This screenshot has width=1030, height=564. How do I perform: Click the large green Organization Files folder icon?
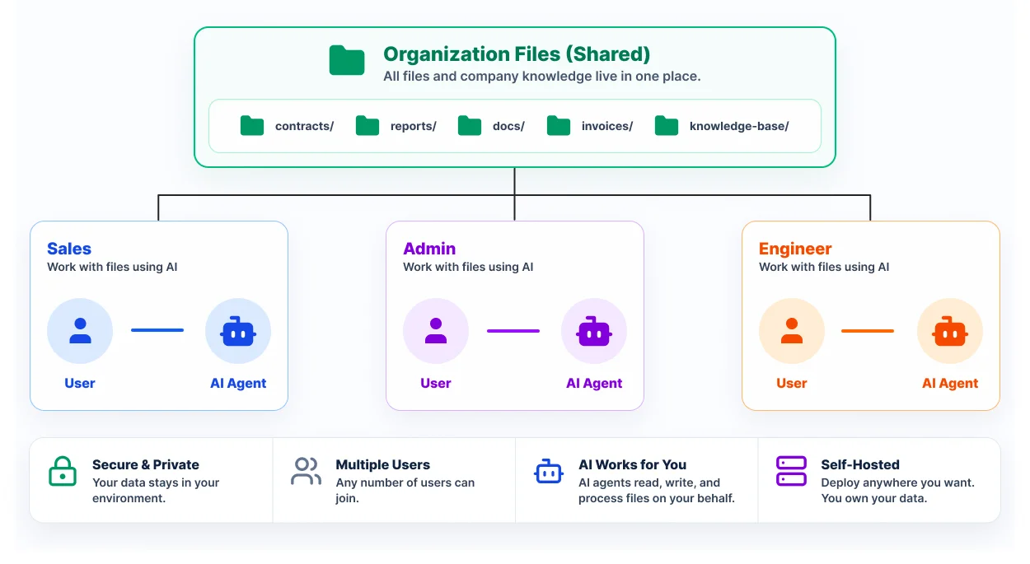pos(347,60)
